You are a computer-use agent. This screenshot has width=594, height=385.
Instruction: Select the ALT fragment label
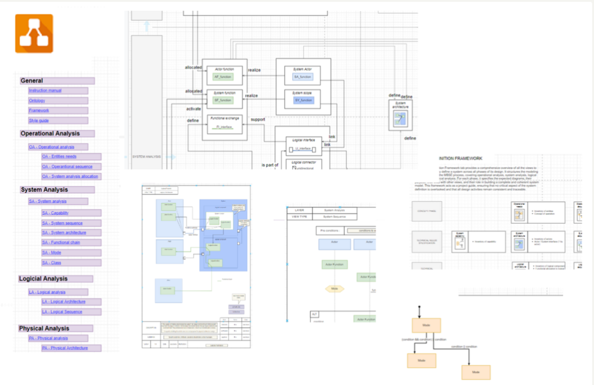pyautogui.click(x=314, y=314)
